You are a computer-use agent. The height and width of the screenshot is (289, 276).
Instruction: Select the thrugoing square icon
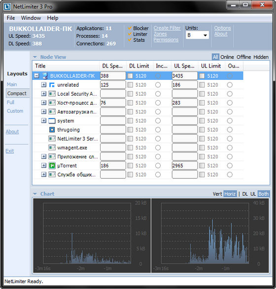[x=52, y=130]
